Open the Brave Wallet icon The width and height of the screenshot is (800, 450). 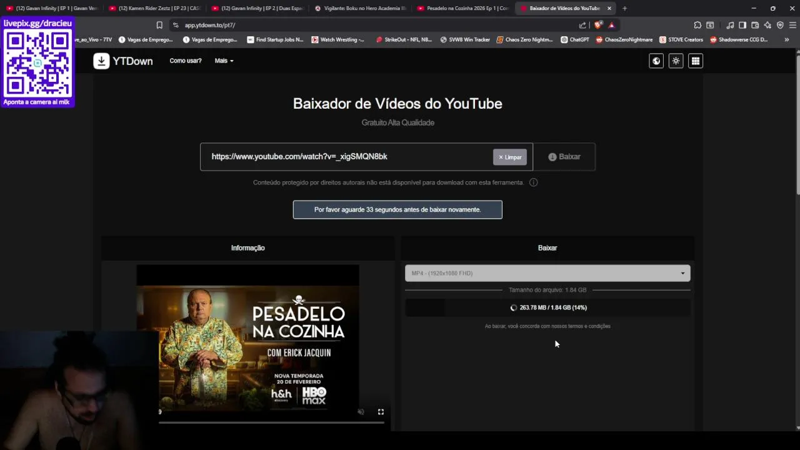pyautogui.click(x=755, y=25)
